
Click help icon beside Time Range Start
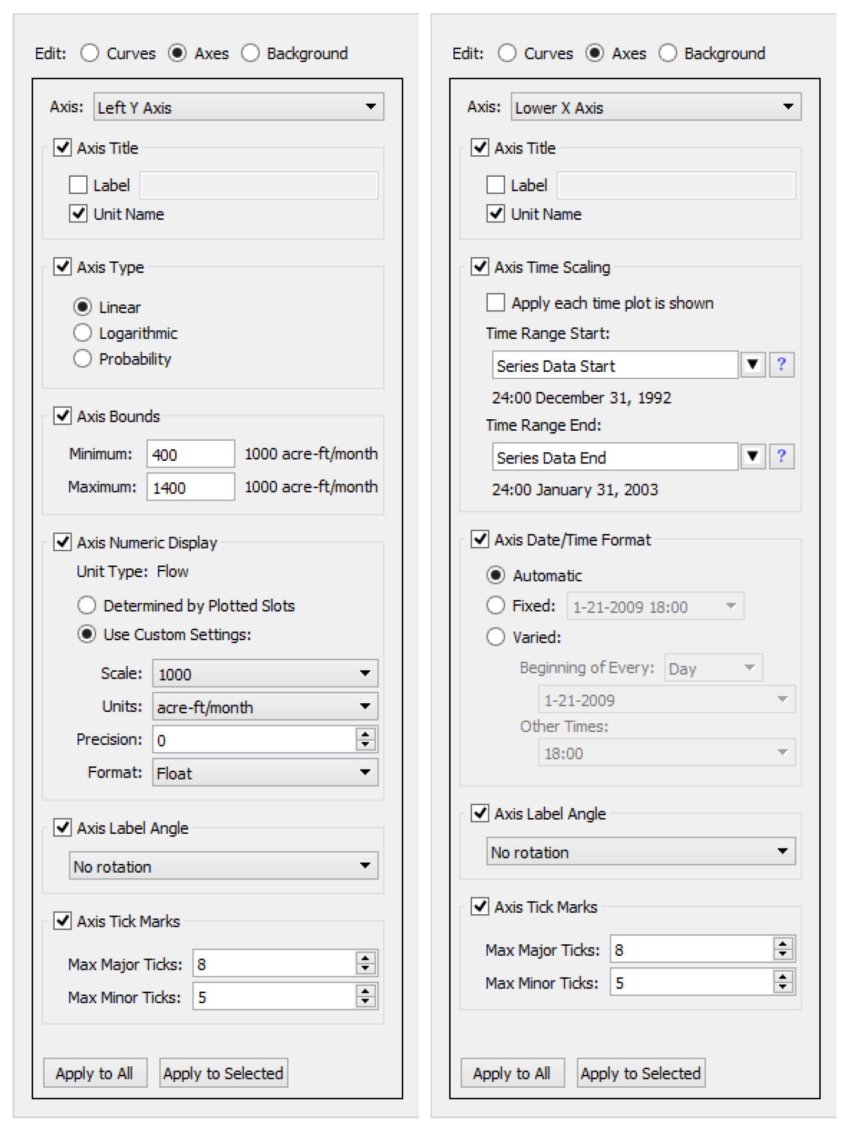coord(781,365)
